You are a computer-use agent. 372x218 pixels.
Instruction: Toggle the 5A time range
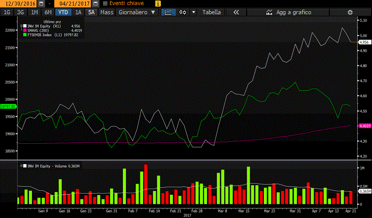(91, 12)
